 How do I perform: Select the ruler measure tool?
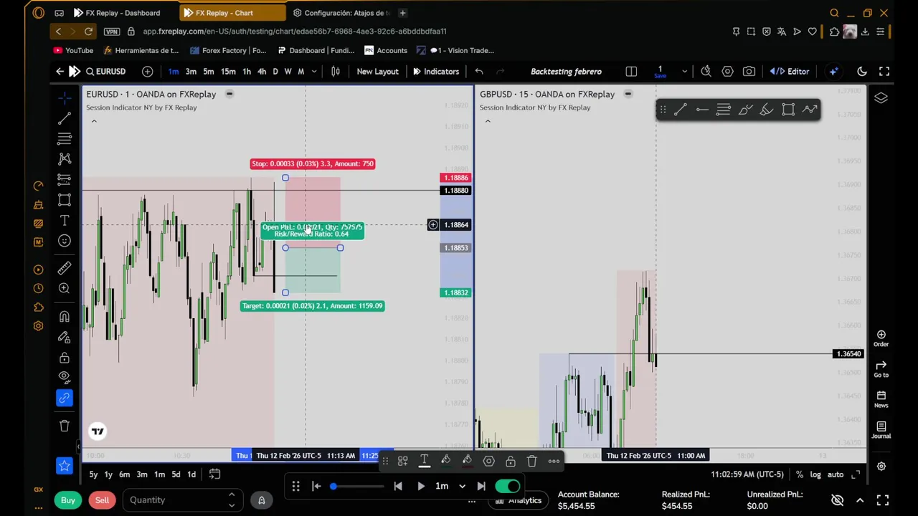coord(65,268)
